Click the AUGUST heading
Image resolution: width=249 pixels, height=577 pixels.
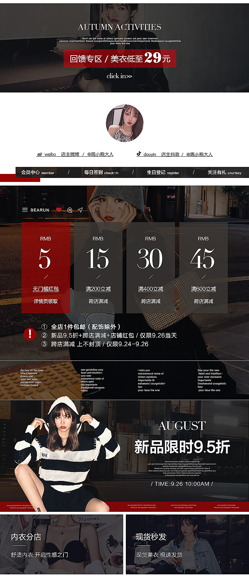182,426
